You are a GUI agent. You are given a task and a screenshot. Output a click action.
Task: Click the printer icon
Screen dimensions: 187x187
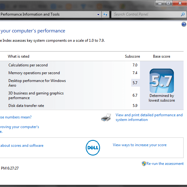[106, 117]
